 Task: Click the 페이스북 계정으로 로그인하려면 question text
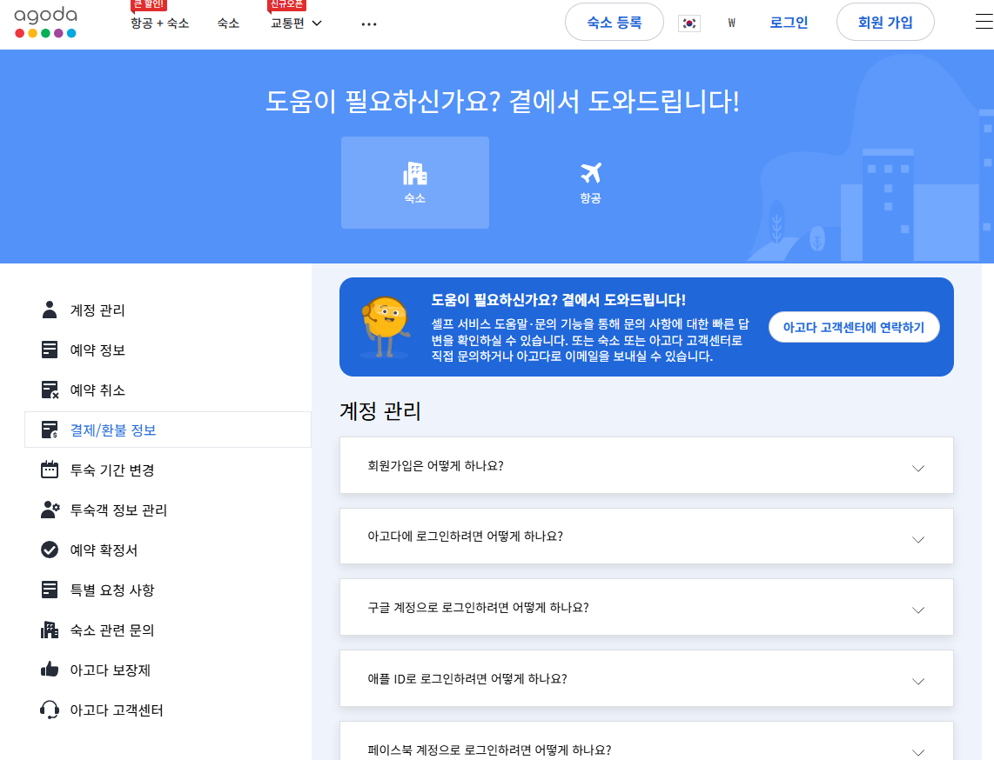(489, 750)
